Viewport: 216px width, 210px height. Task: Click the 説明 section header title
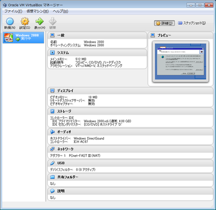pos(61,191)
